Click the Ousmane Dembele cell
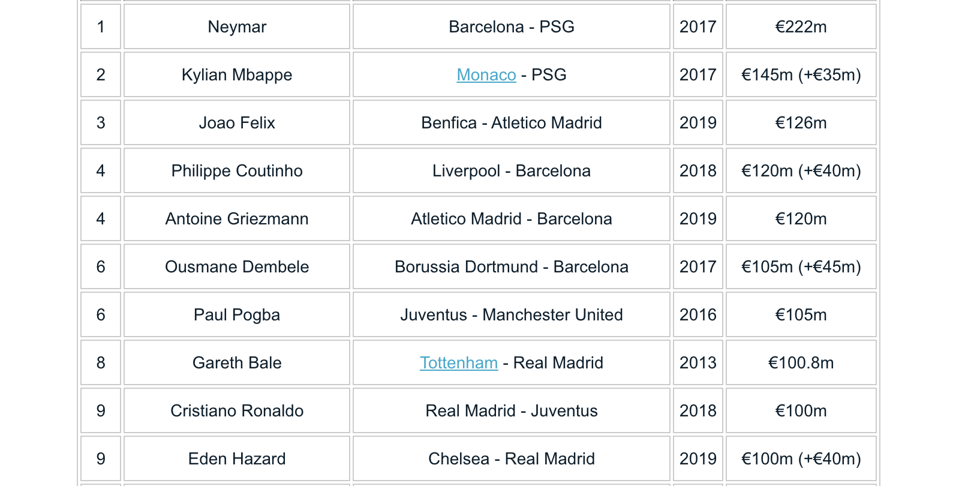Viewport: 956px width, 486px height. 237,266
